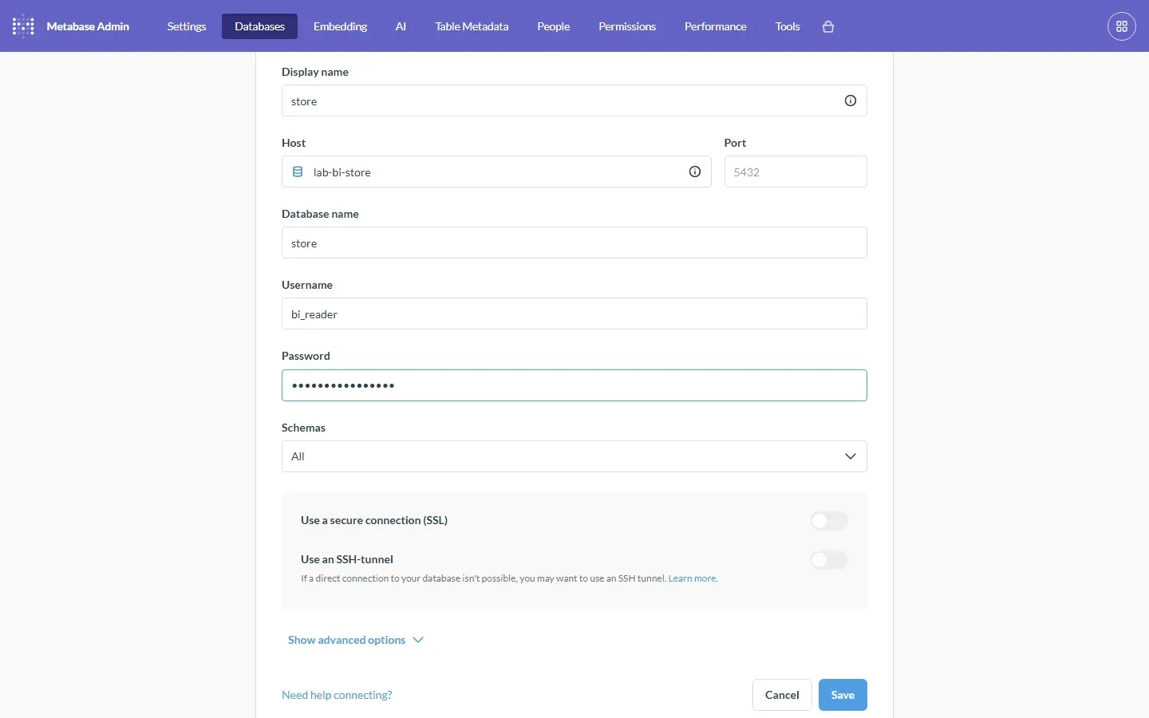1149x718 pixels.
Task: Open the AI tab
Action: [x=401, y=26]
